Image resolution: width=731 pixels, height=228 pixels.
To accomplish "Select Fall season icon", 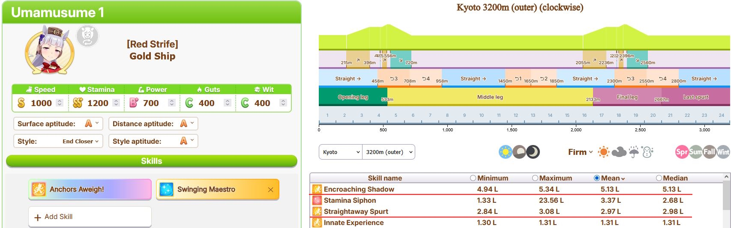I will 709,152.
